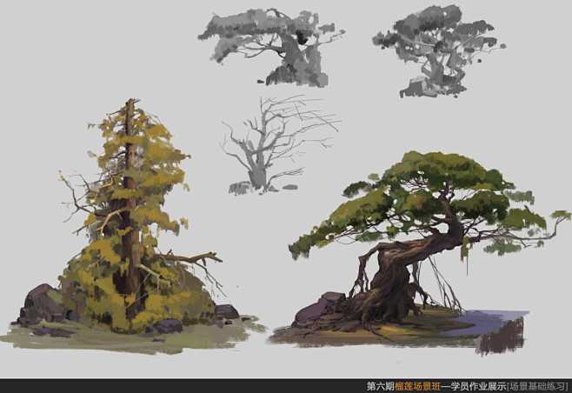This screenshot has height=393, width=572.
Task: Click the dark footer bar background
Action: (x=183, y=386)
